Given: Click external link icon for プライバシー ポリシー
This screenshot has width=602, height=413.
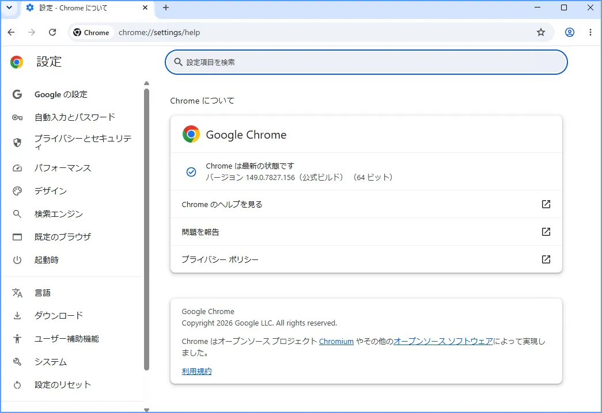Looking at the screenshot, I should point(546,259).
